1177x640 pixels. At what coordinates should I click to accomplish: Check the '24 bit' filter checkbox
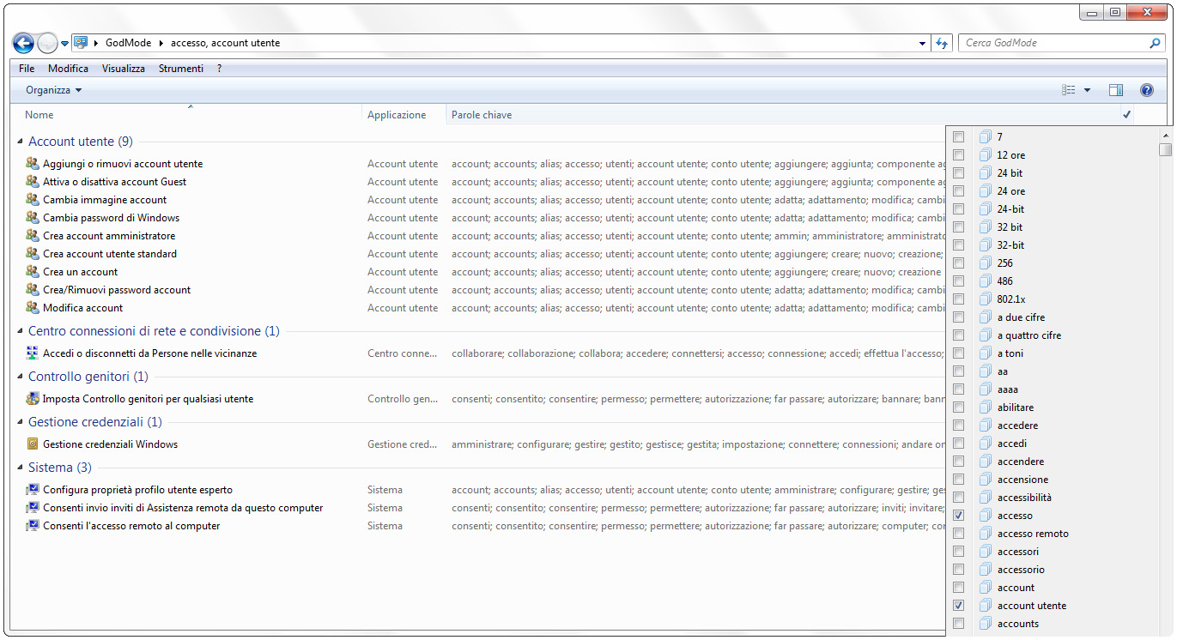tap(959, 173)
